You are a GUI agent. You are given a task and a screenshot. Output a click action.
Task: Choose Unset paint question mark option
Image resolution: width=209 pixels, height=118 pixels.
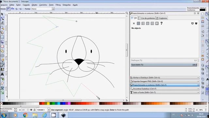click(x=161, y=23)
